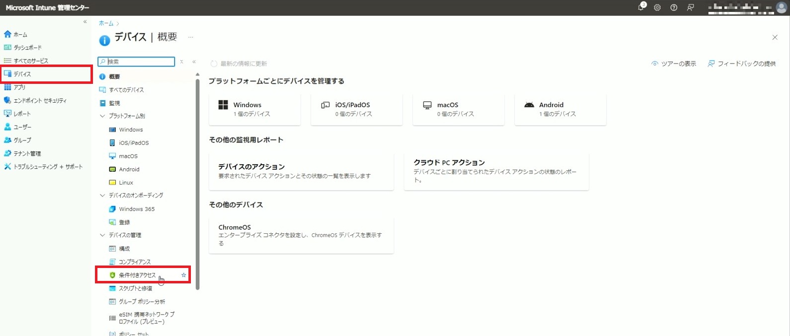Click the device menu vertical scrollbar

tap(197, 184)
